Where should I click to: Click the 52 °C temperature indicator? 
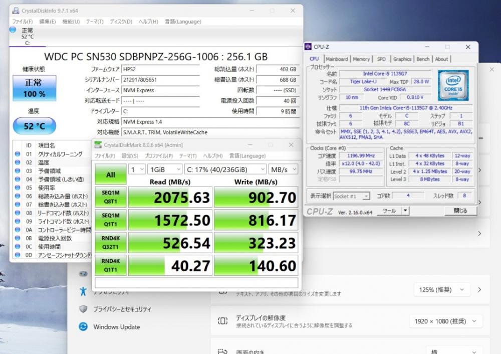(35, 126)
